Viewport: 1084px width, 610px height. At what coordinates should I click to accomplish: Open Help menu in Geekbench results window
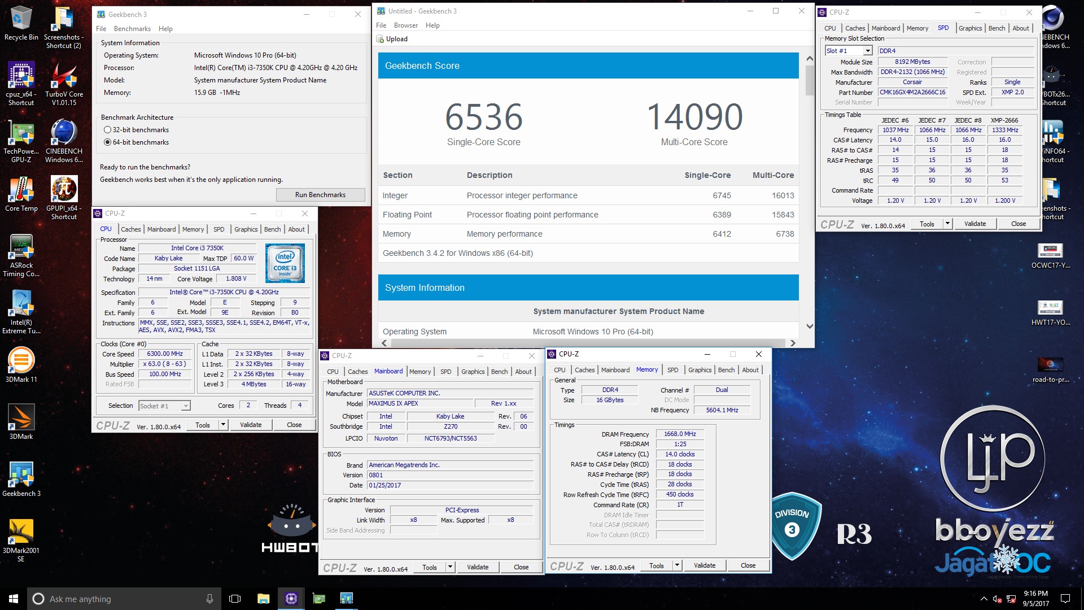pyautogui.click(x=432, y=25)
